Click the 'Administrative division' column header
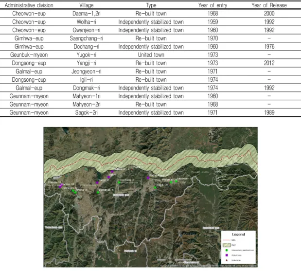The image size is (301, 271). click(29, 5)
